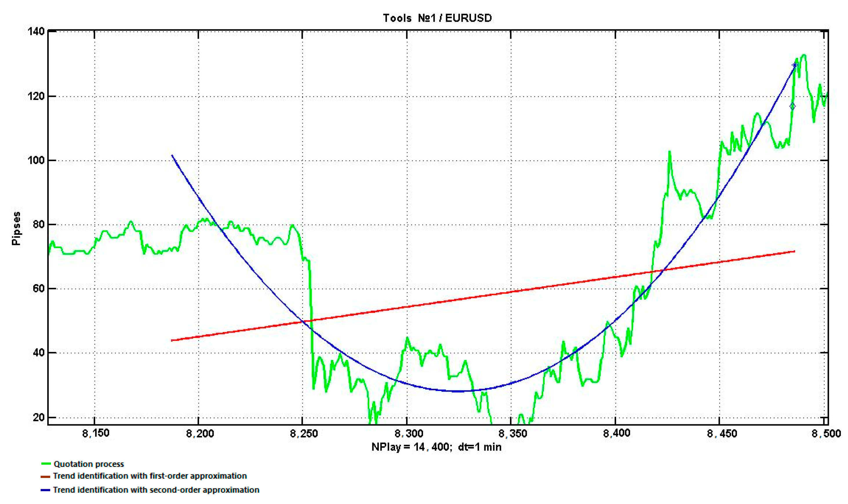Click the diamond marker on the green curve
Viewport: 848px width, 504px height.
(792, 106)
